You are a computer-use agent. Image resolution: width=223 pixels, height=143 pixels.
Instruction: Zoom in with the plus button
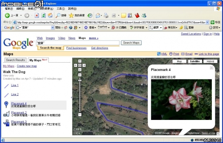click(80, 75)
